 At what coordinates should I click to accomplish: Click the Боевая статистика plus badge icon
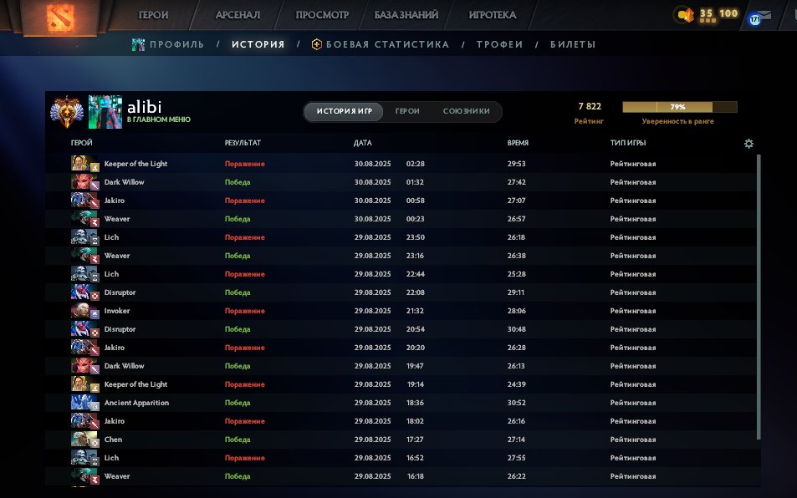point(316,44)
